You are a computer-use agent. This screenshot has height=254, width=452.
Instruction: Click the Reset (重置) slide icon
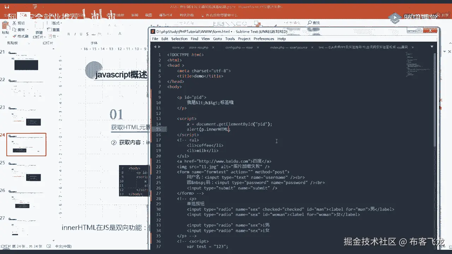coord(50,30)
